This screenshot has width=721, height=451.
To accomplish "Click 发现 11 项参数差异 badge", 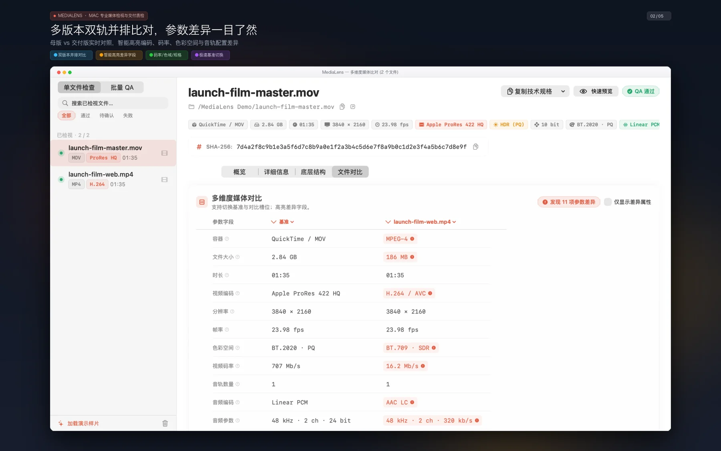I will click(569, 202).
